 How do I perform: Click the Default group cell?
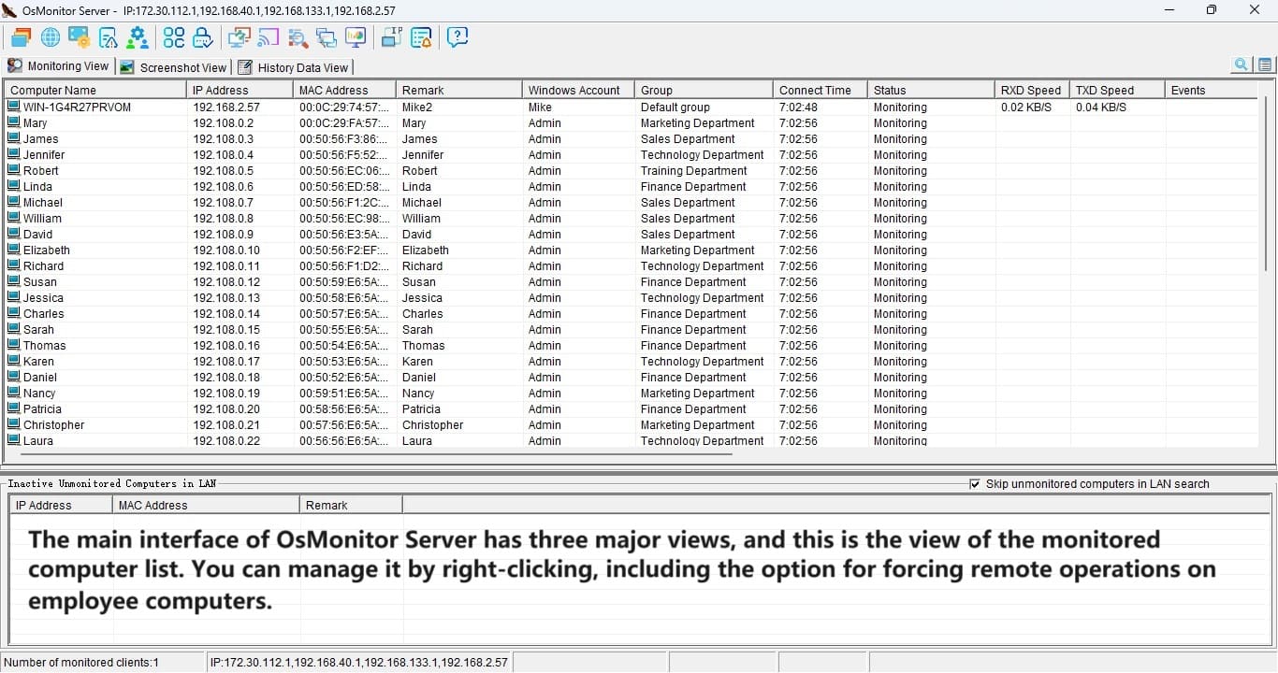[x=675, y=107]
